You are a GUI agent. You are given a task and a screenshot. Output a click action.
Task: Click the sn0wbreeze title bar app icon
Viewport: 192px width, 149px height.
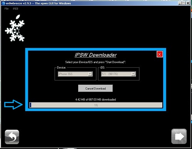click(3, 3)
